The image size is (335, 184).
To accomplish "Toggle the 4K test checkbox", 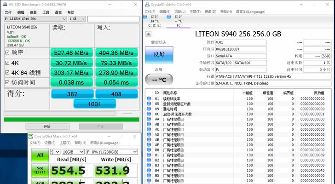I will [7, 63].
